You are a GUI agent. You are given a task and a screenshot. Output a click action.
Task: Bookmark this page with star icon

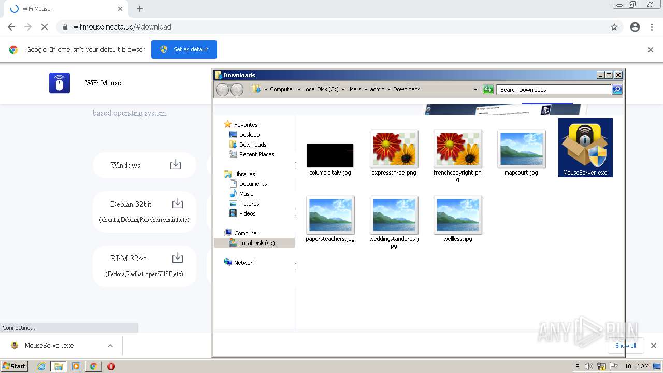[x=614, y=27]
